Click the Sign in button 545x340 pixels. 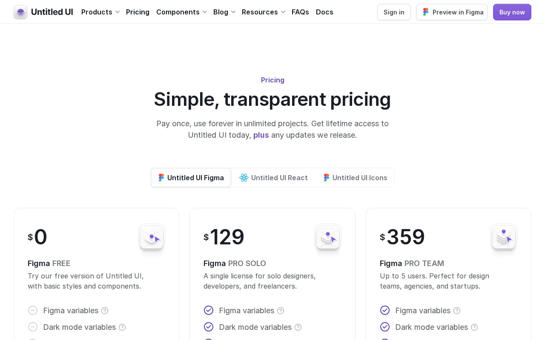(394, 12)
